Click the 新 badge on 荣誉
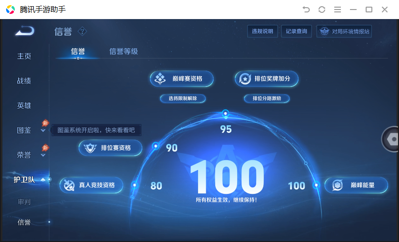This screenshot has height=242, width=399. point(45,148)
